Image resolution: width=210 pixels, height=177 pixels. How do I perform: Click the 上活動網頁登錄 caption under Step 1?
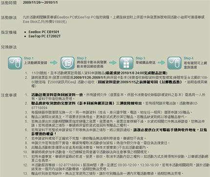pos(36,62)
